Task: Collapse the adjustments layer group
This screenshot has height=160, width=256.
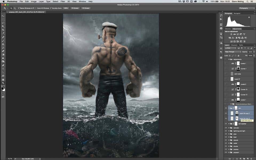Action: 229,59
